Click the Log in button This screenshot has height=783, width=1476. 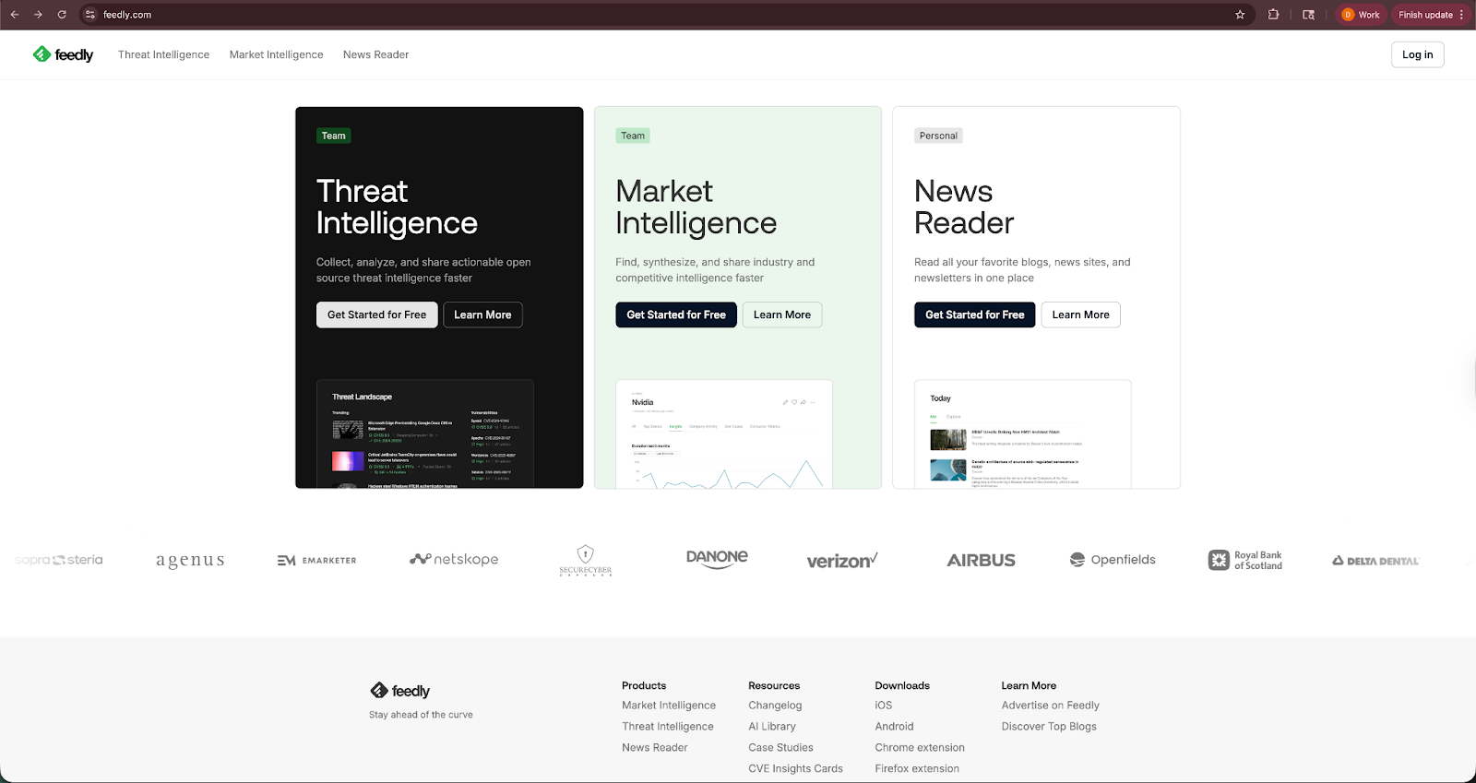point(1417,54)
